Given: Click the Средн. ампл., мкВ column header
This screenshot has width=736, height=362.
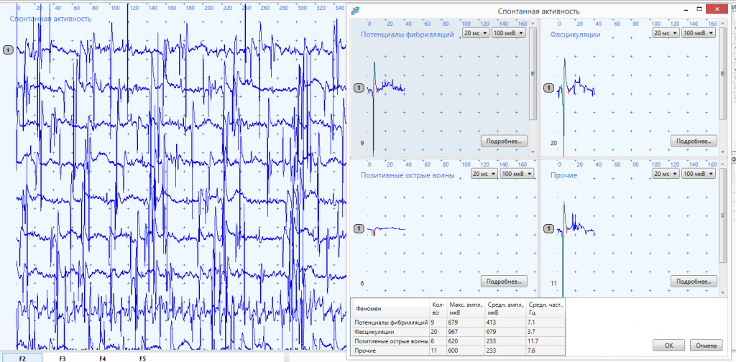Looking at the screenshot, I should 505,309.
